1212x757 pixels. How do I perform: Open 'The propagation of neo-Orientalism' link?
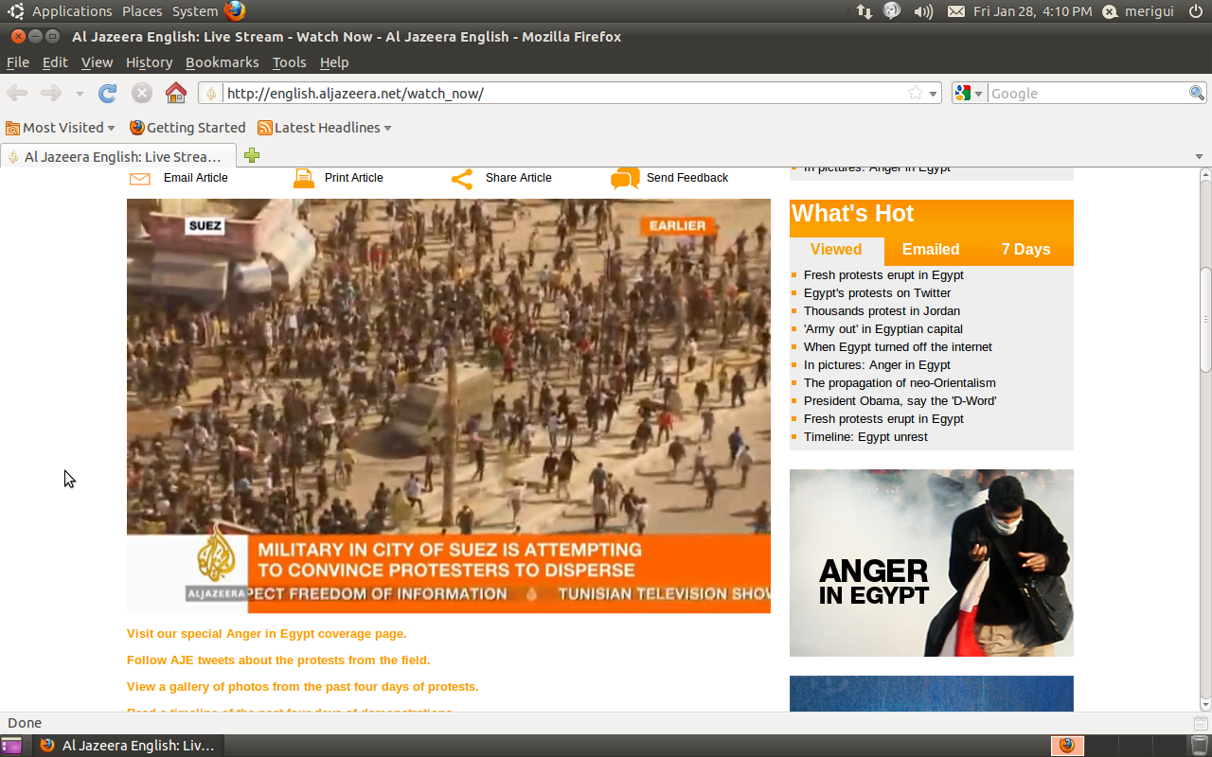(x=900, y=383)
